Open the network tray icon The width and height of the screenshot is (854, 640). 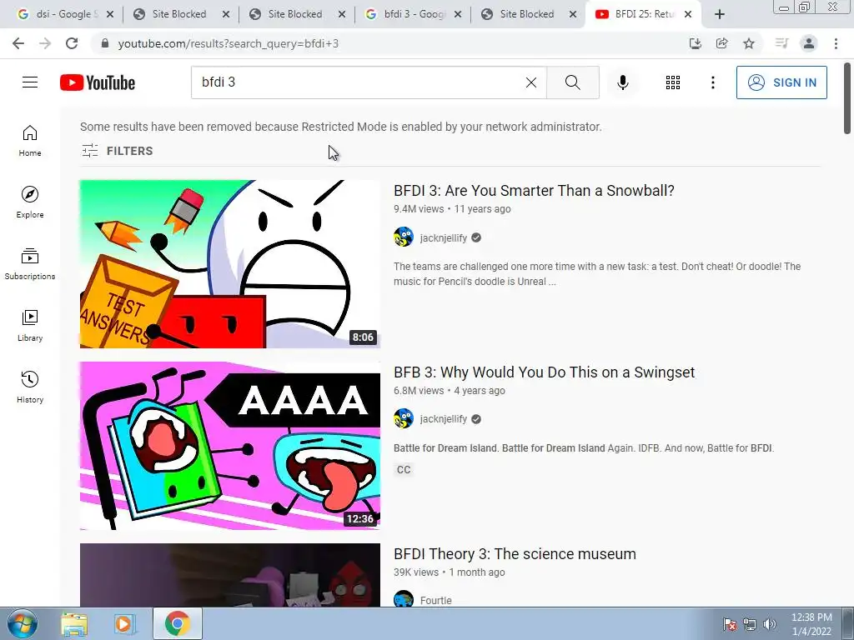click(750, 624)
